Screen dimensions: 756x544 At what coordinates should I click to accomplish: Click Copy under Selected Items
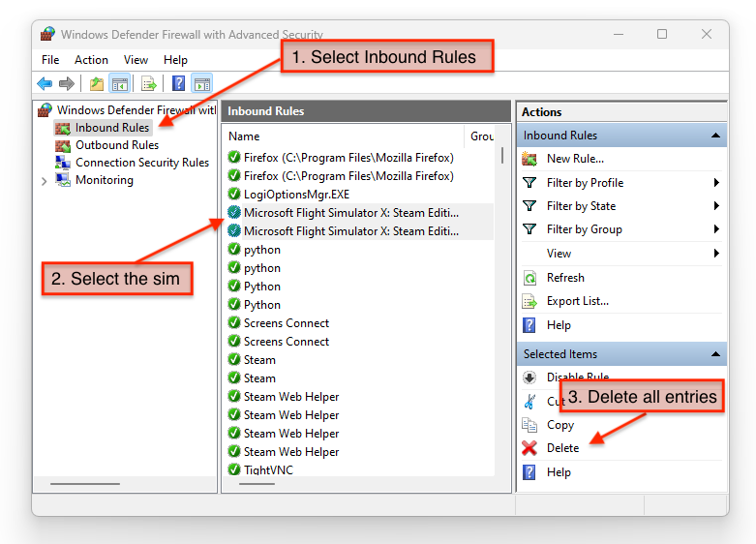coord(560,425)
